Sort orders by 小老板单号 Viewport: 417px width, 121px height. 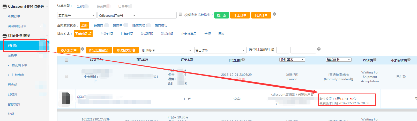pyautogui.click(x=189, y=34)
